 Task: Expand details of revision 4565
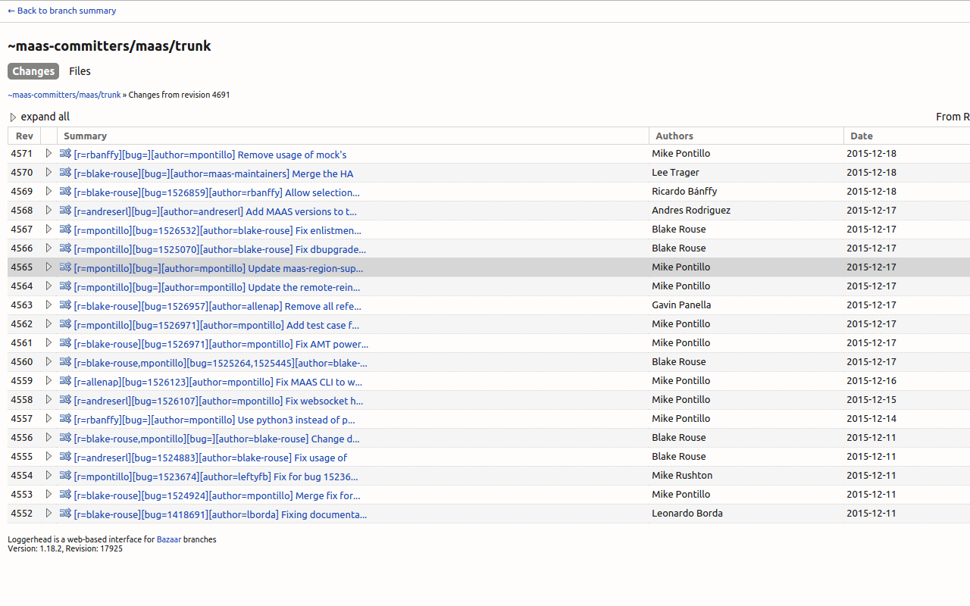click(48, 267)
